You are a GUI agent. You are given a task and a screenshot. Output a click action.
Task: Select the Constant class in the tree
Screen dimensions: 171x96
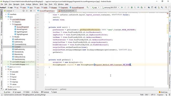pos(17,47)
